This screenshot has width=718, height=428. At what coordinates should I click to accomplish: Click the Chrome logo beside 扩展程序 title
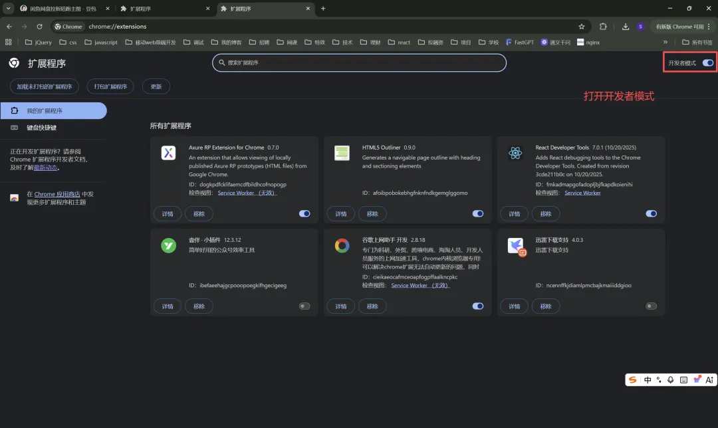point(14,63)
